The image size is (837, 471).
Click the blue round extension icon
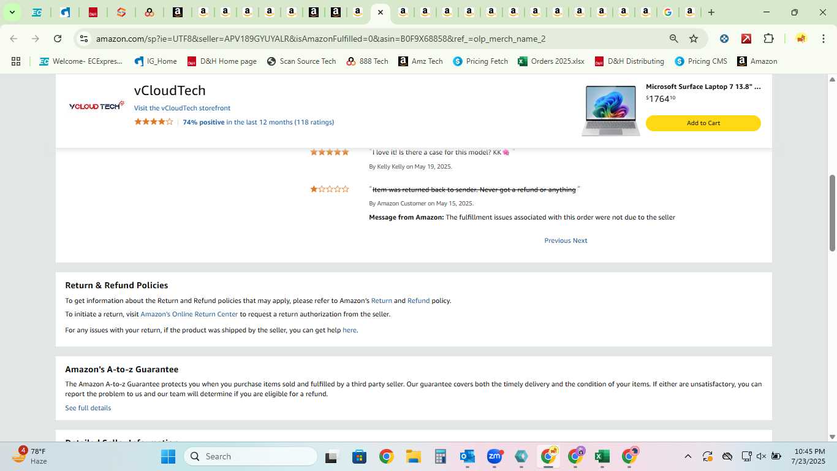tap(724, 39)
